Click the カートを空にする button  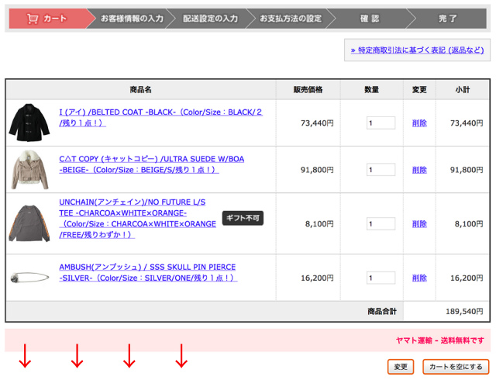pos(456,367)
